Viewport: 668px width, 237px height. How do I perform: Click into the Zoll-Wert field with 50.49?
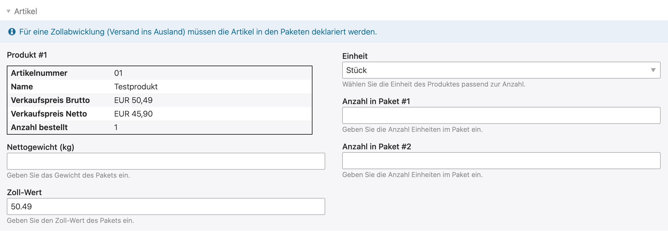(x=166, y=206)
